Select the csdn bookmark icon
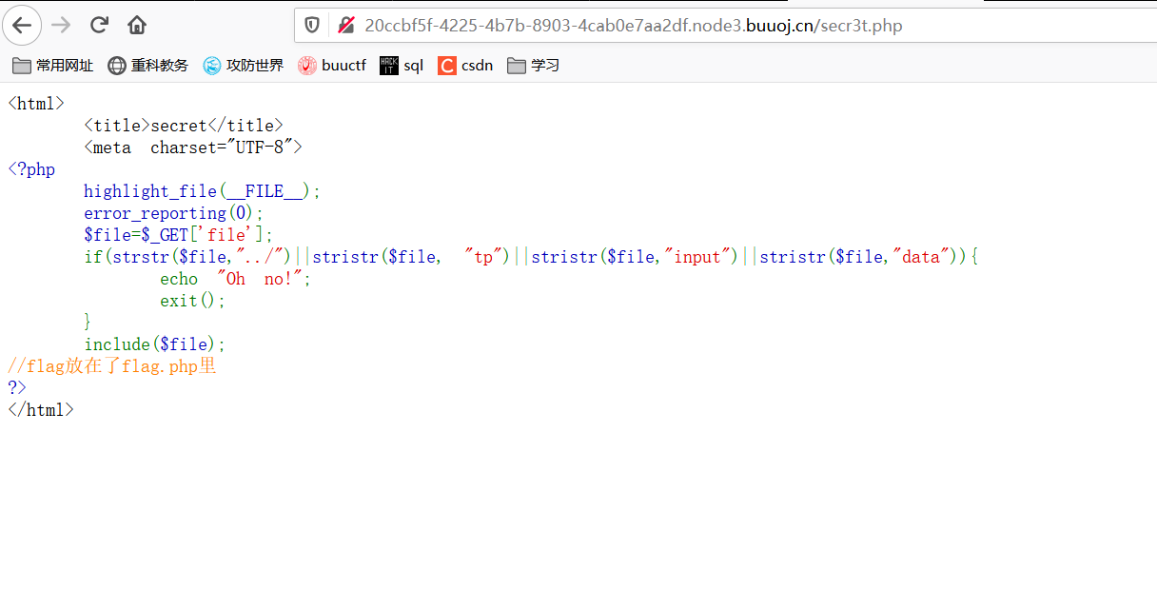Screen dimensions: 1157x609 (446, 65)
